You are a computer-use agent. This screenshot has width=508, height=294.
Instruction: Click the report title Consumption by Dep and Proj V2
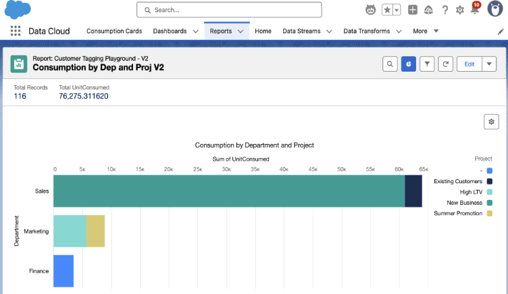pyautogui.click(x=98, y=68)
